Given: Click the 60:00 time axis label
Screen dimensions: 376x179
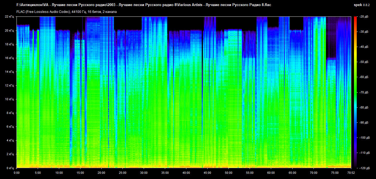Looking at the screenshot, I should [x=271, y=173].
